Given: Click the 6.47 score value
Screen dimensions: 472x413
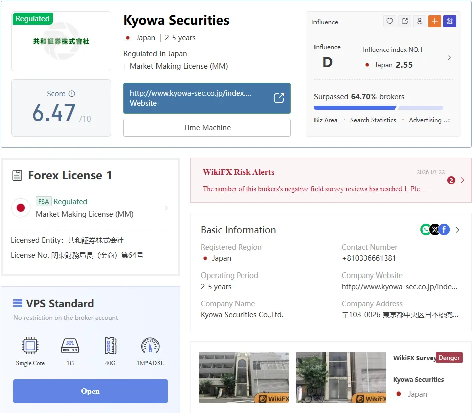Looking at the screenshot, I should coord(54,113).
